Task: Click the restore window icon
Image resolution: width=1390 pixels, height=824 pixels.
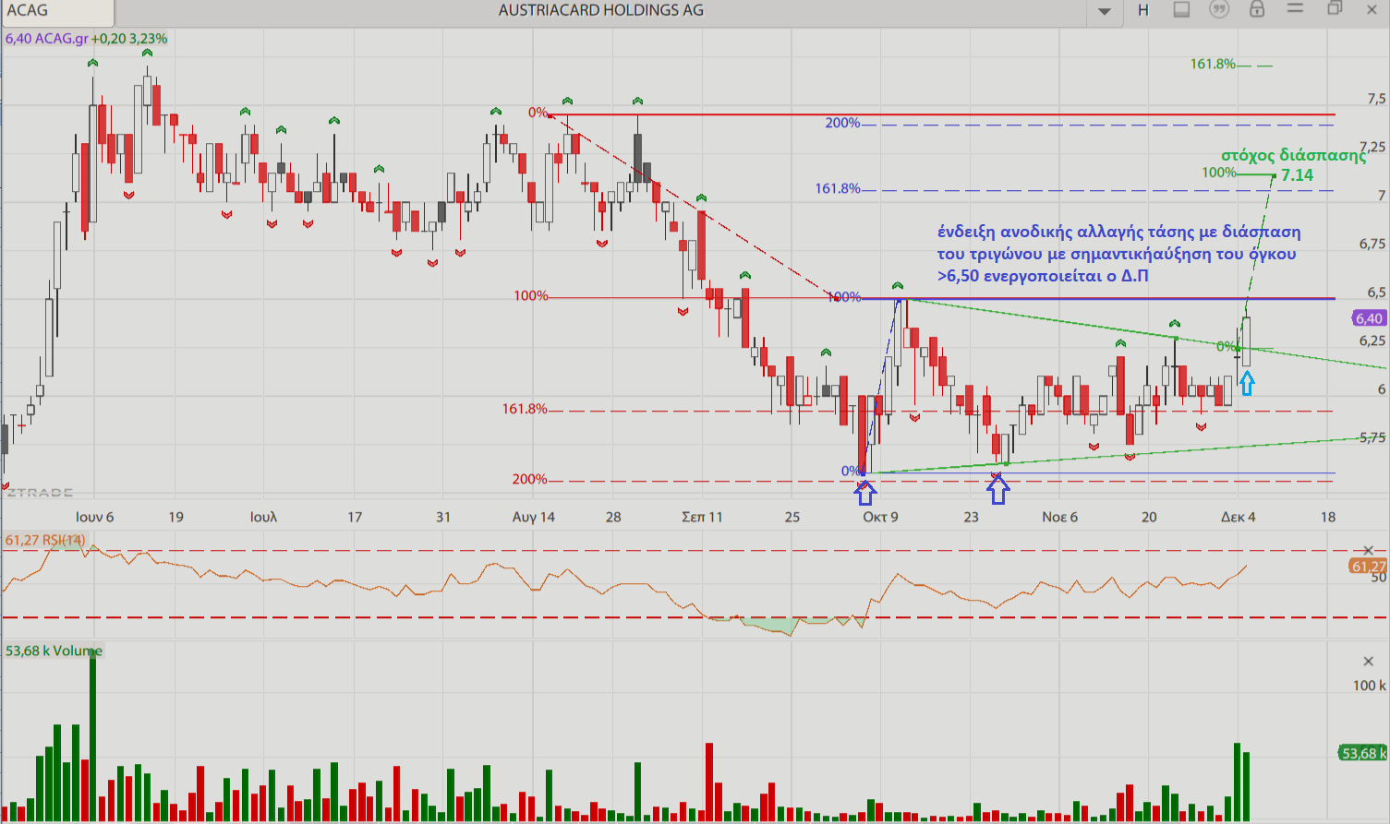Action: tap(1335, 8)
